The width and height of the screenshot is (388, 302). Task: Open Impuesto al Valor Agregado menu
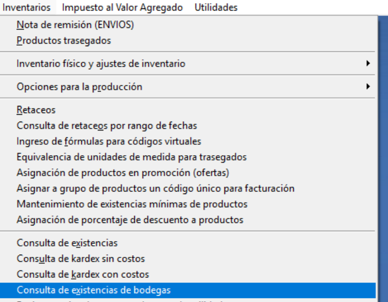122,7
